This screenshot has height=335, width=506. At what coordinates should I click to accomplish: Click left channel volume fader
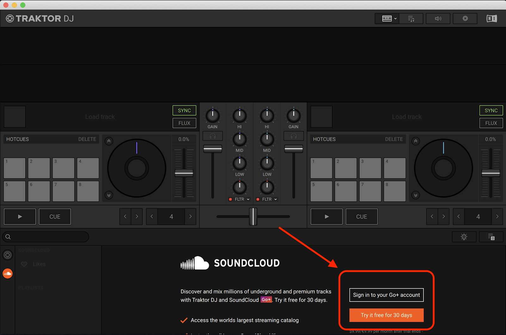point(213,149)
